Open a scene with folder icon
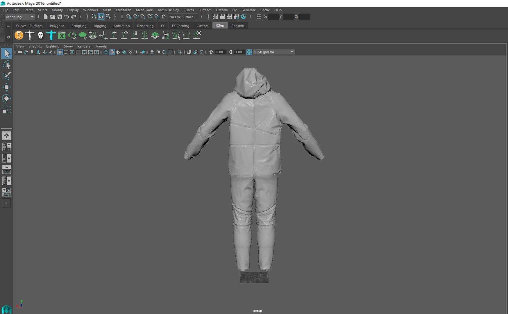508x314 pixels. point(53,17)
